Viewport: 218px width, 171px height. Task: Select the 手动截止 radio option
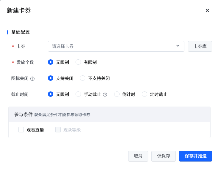[79, 94]
